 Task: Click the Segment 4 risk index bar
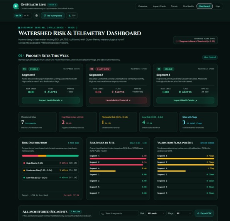click(118, 159)
